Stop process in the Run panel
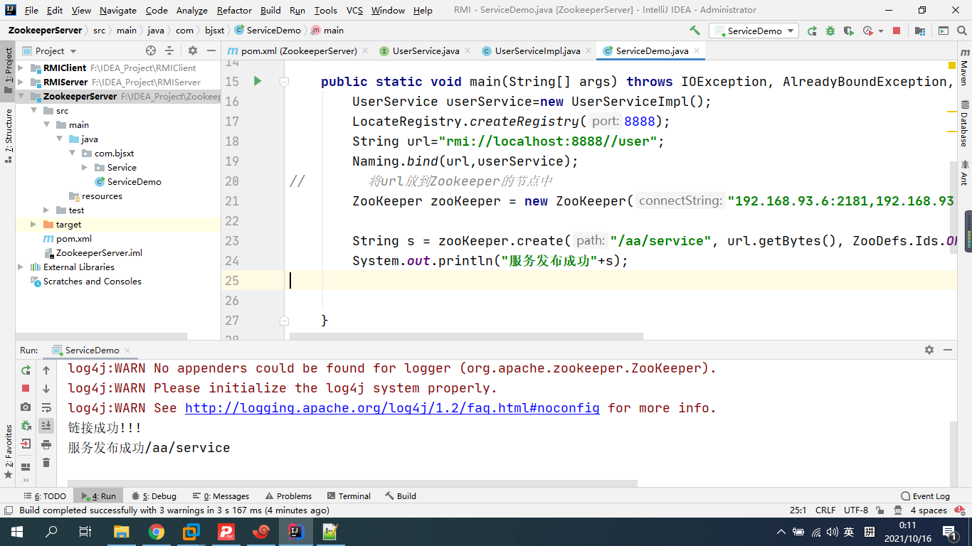The width and height of the screenshot is (972, 546). coord(26,388)
